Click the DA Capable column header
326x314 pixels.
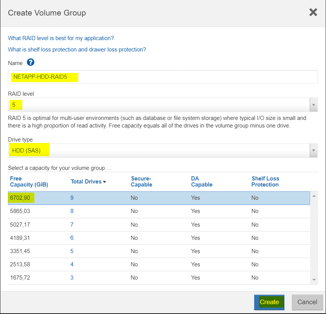(201, 182)
